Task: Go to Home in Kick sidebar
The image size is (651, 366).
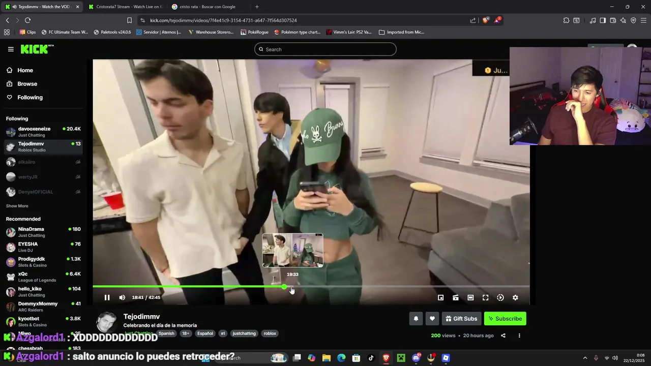Action: [x=25, y=70]
